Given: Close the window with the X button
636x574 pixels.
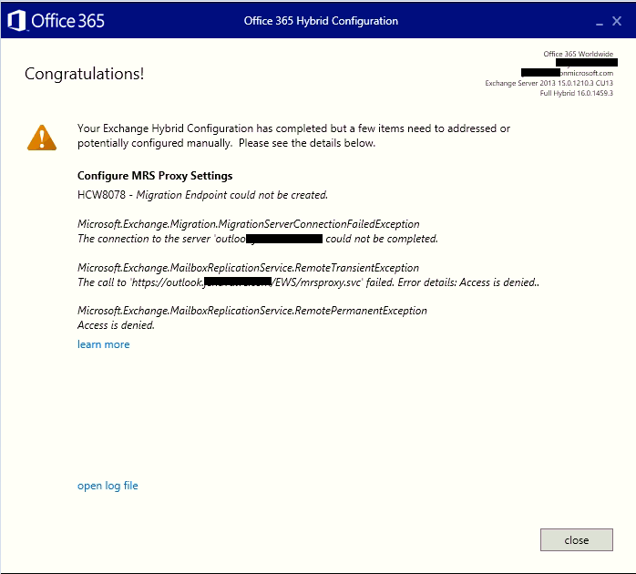Looking at the screenshot, I should 617,21.
